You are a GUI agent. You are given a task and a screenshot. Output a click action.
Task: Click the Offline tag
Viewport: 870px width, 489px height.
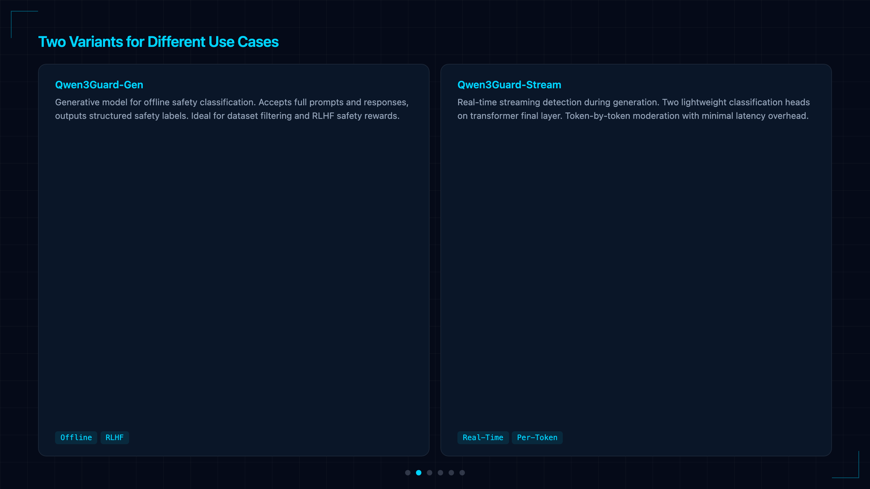click(76, 438)
